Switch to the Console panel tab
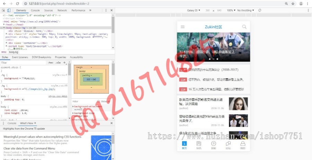Viewport: 312px width, 160px height. tap(35, 10)
